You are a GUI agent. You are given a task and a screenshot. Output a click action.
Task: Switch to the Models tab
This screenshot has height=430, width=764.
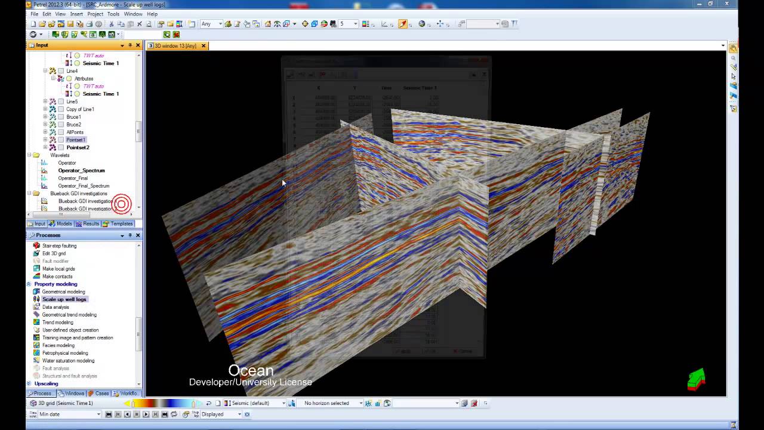61,223
